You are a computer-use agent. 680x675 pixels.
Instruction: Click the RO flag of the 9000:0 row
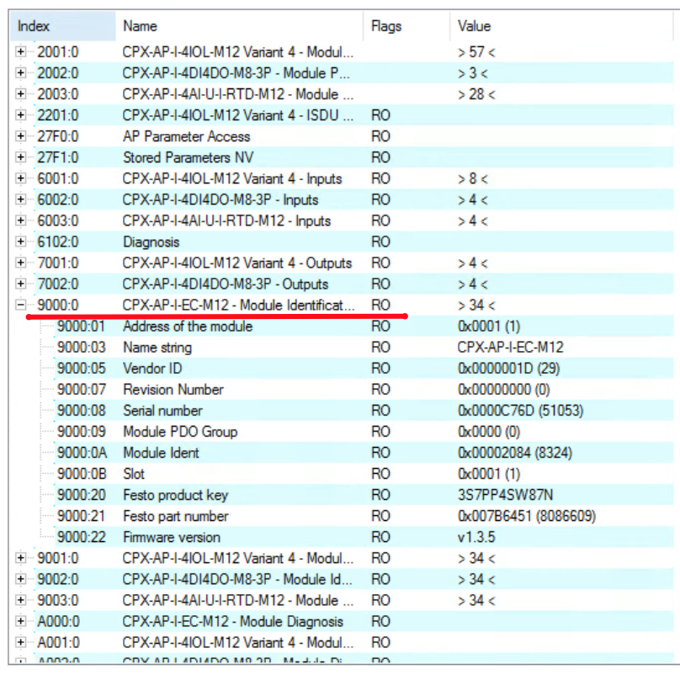(380, 305)
